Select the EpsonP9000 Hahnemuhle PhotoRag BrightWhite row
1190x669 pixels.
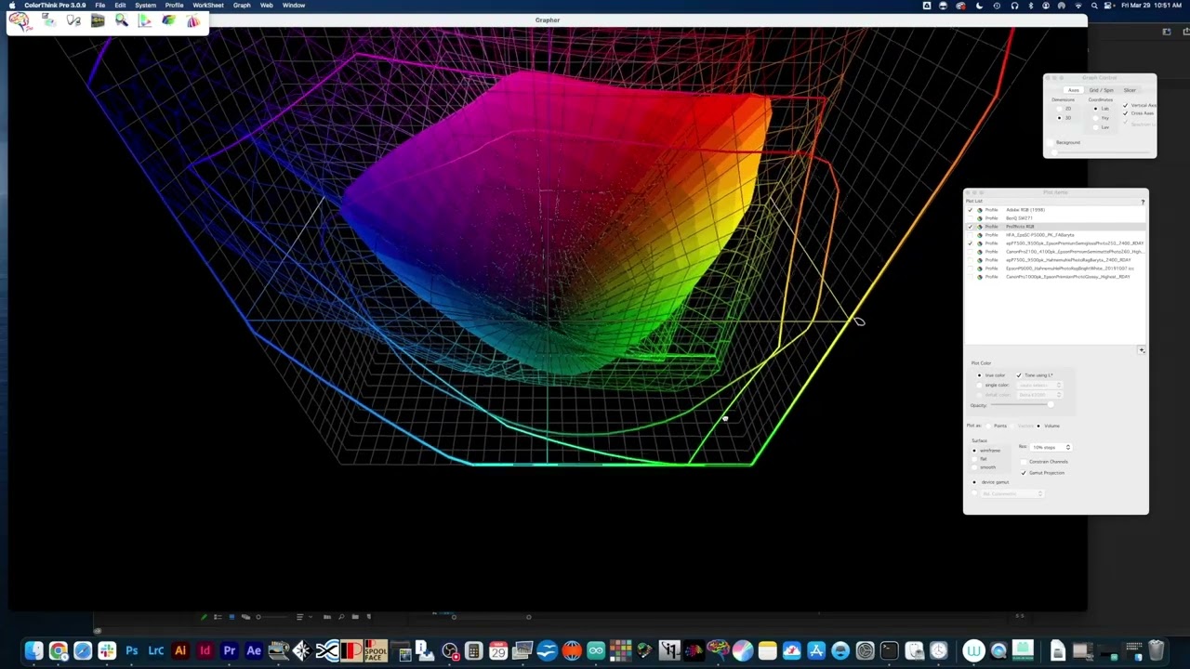click(1056, 269)
